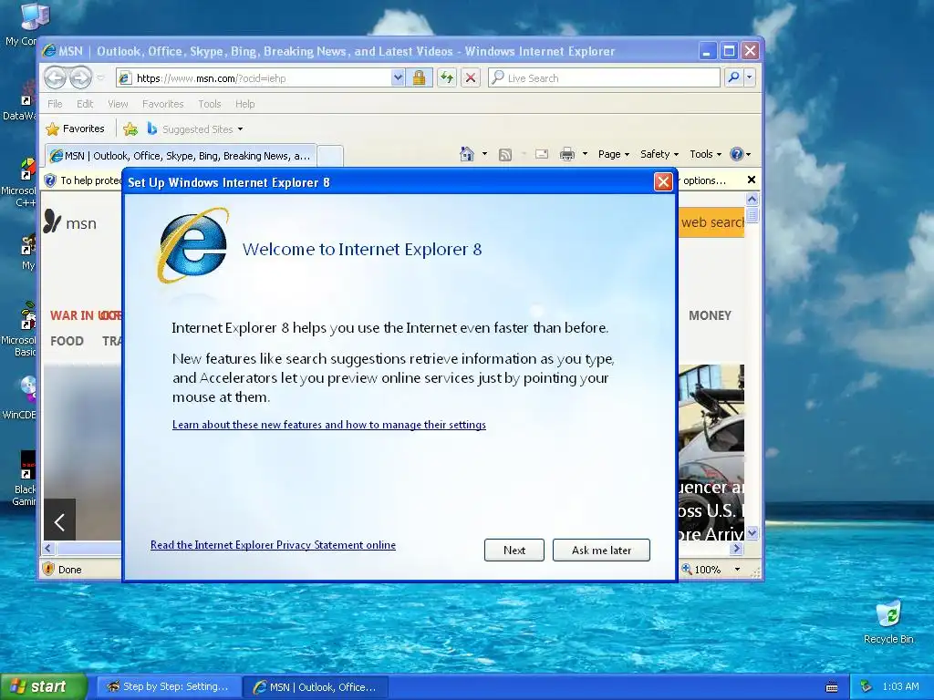Switch to MSN Outlook taskbar button
Screen dimensions: 934x700
pyautogui.click(x=316, y=686)
